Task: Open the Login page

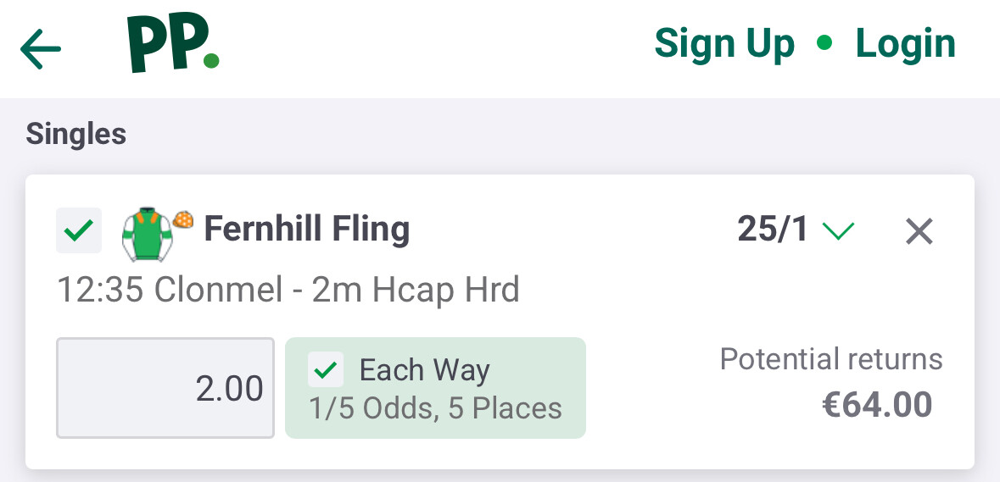Action: 905,44
